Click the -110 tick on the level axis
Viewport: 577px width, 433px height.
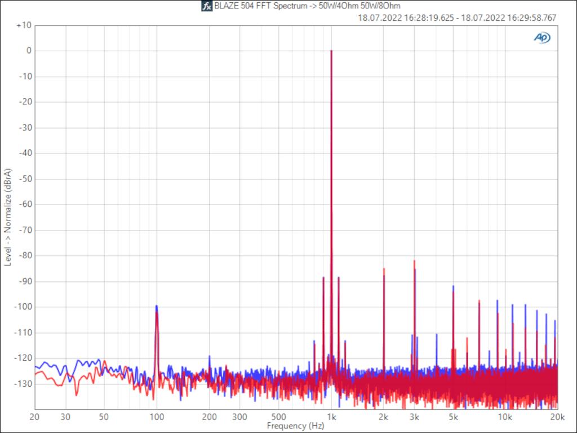click(x=23, y=333)
